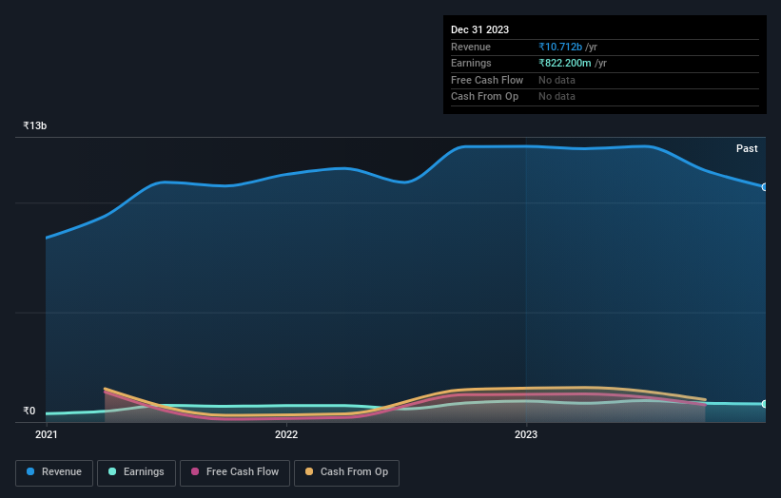The height and width of the screenshot is (498, 781).
Task: Toggle the Revenue legend button
Action: point(54,472)
